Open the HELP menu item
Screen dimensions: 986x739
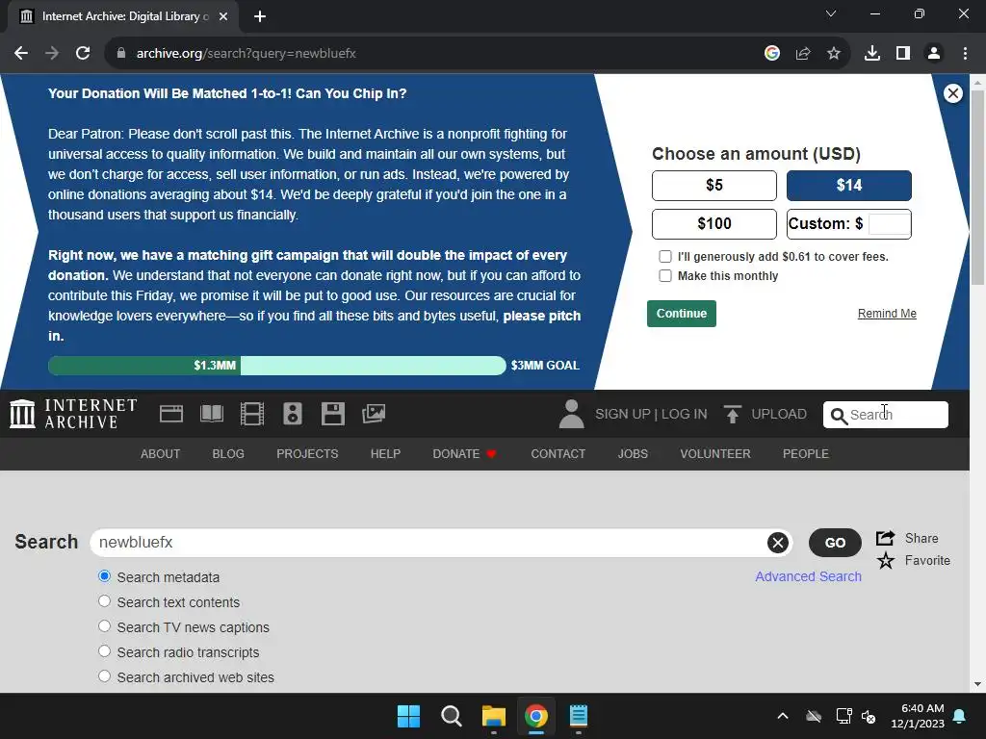[385, 454]
